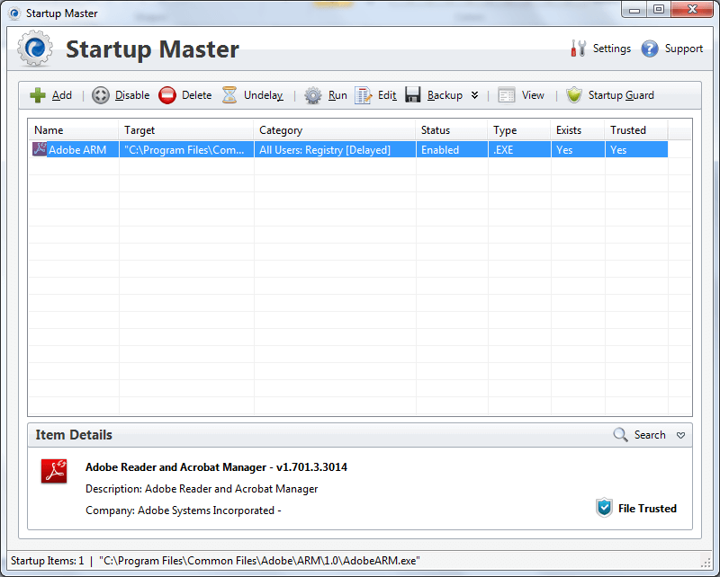The width and height of the screenshot is (720, 577).
Task: Click the All Users: Registry [Delayed] cell
Action: pos(335,149)
